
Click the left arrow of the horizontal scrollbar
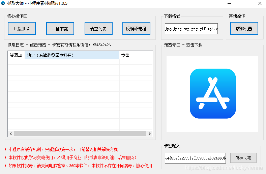11,134
